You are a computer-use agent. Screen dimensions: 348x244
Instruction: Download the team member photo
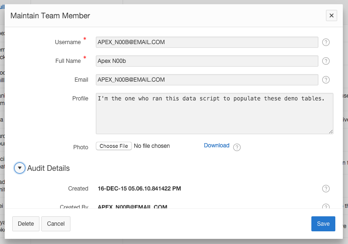(x=217, y=145)
